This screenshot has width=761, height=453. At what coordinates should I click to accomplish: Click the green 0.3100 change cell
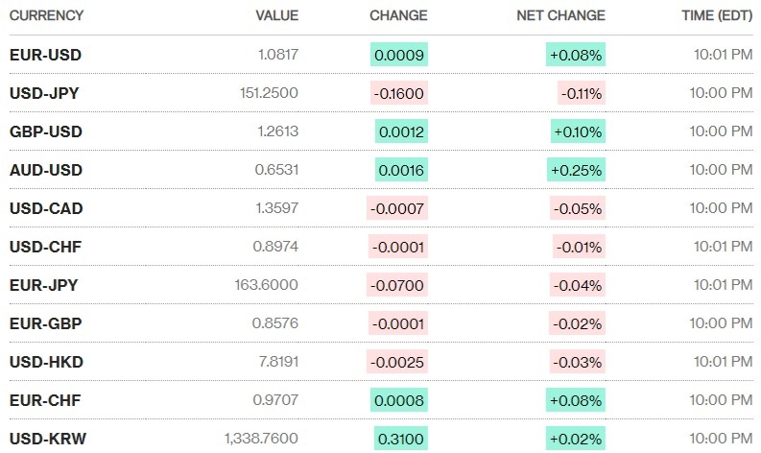tap(401, 439)
